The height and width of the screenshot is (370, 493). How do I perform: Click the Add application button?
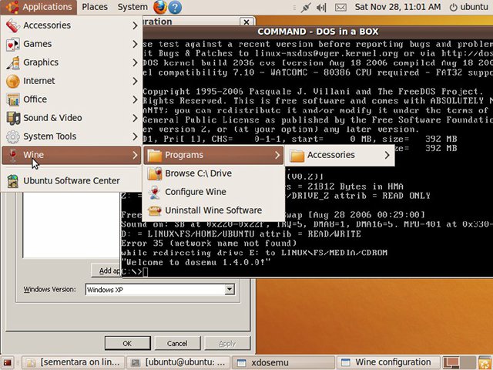click(x=106, y=271)
